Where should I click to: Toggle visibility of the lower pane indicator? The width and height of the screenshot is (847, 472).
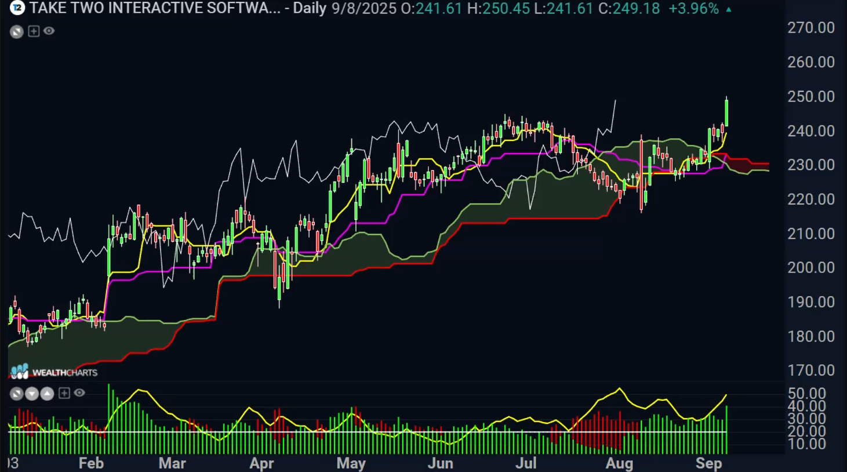pyautogui.click(x=79, y=393)
